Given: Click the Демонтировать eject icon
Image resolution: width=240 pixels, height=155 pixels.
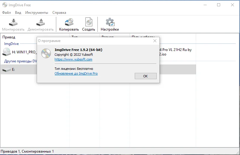Looking at the screenshot, I should pos(41,22).
